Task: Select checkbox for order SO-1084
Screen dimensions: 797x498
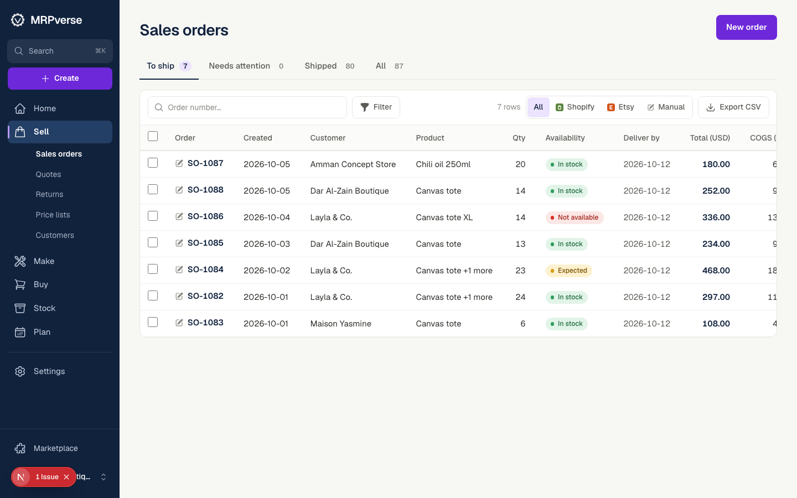Action: (153, 269)
